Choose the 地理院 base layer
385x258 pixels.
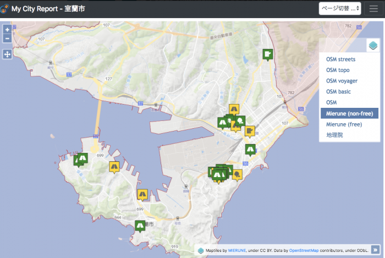(334, 135)
